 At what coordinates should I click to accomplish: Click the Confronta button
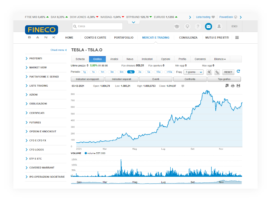[190, 79]
